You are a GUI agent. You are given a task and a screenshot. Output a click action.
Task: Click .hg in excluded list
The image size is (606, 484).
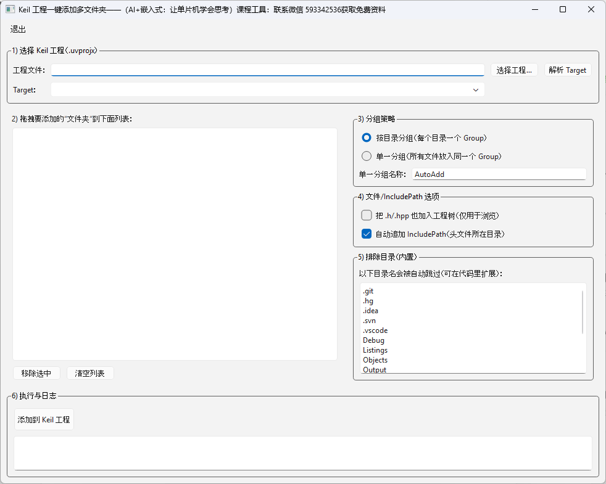[x=368, y=301]
